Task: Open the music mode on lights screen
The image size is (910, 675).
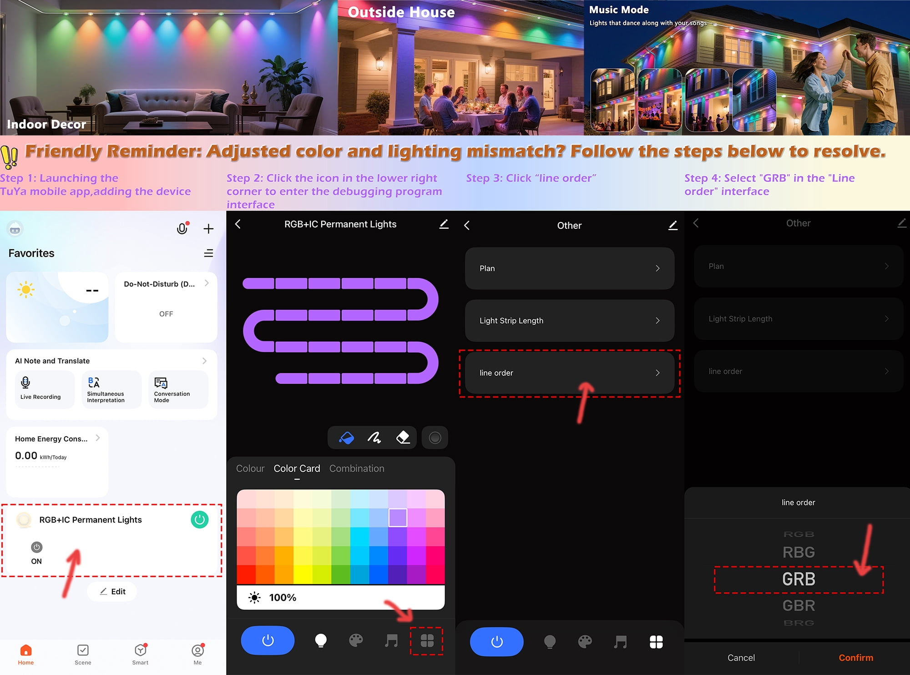Action: point(391,640)
